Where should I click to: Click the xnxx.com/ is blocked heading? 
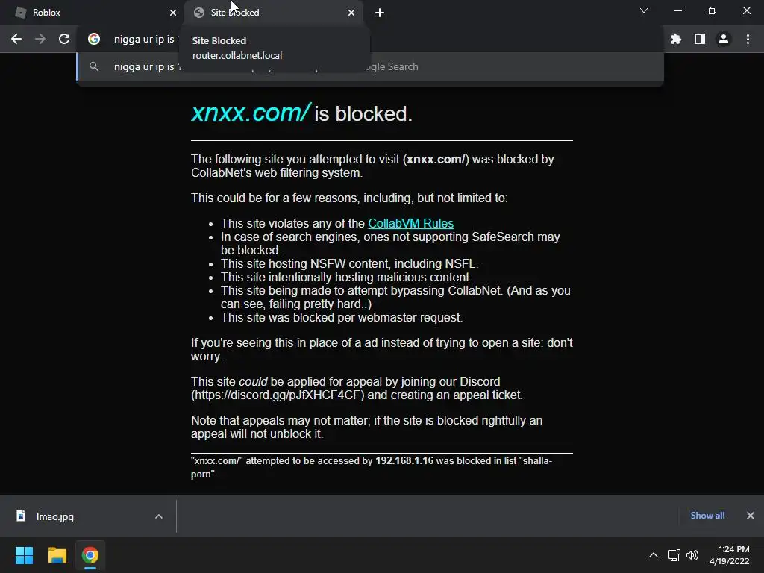click(x=301, y=113)
